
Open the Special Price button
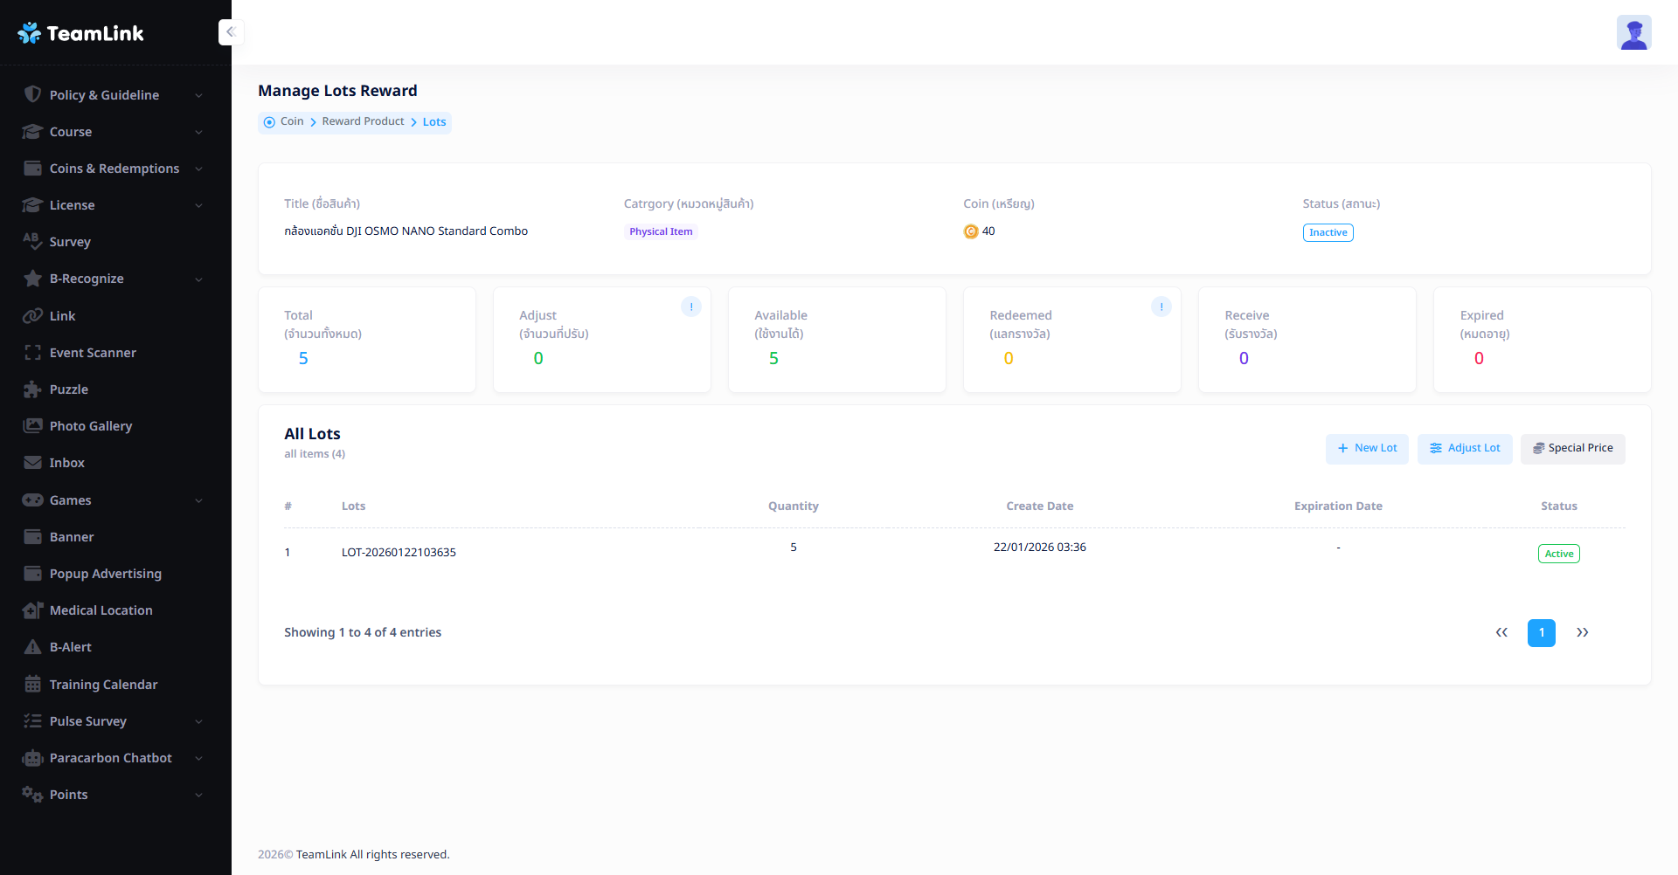1572,449
